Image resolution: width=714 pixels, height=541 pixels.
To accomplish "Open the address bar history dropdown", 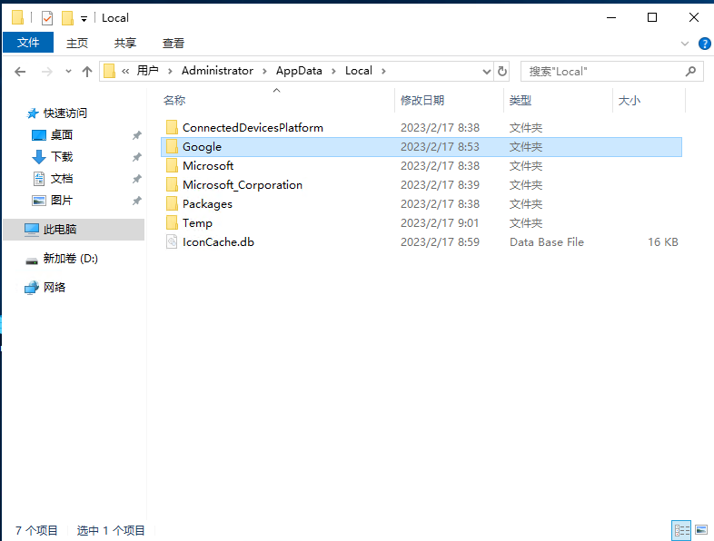I will [487, 71].
